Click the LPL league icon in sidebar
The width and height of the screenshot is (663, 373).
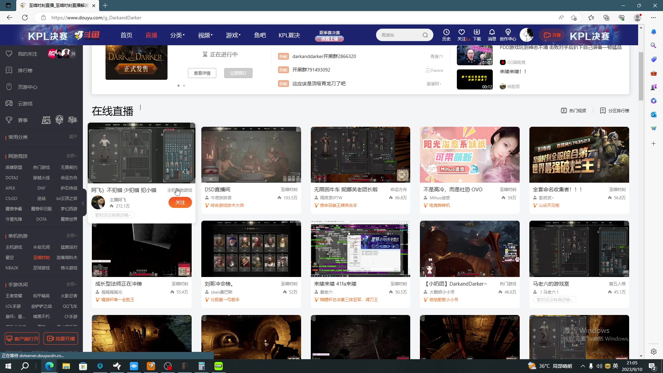click(46, 120)
